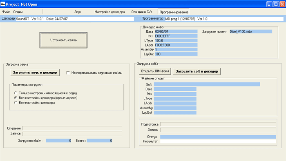Switch to the Звук tab
The image size is (286, 161).
pyautogui.click(x=78, y=12)
